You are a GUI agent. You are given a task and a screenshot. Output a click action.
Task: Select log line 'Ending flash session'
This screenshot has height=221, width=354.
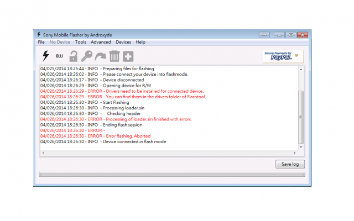(91, 125)
